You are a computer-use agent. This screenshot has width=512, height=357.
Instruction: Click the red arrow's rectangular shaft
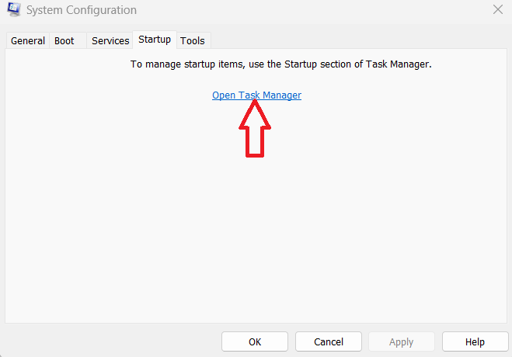(x=255, y=141)
